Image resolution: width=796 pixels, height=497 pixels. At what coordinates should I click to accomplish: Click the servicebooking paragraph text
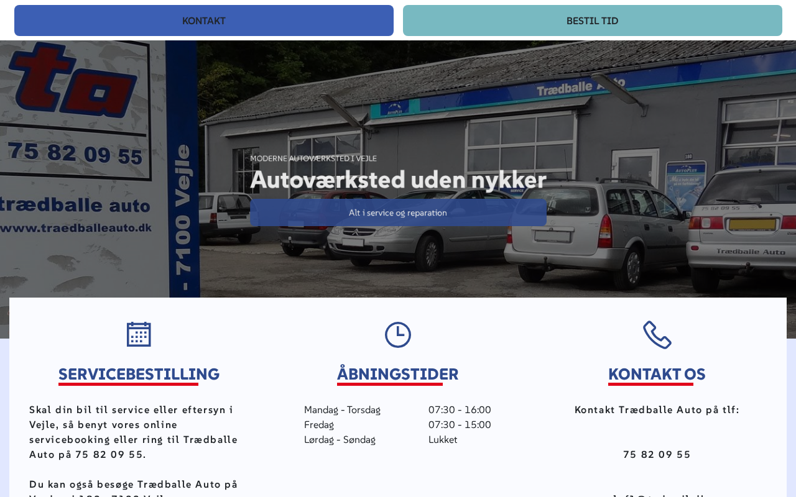pos(134,432)
